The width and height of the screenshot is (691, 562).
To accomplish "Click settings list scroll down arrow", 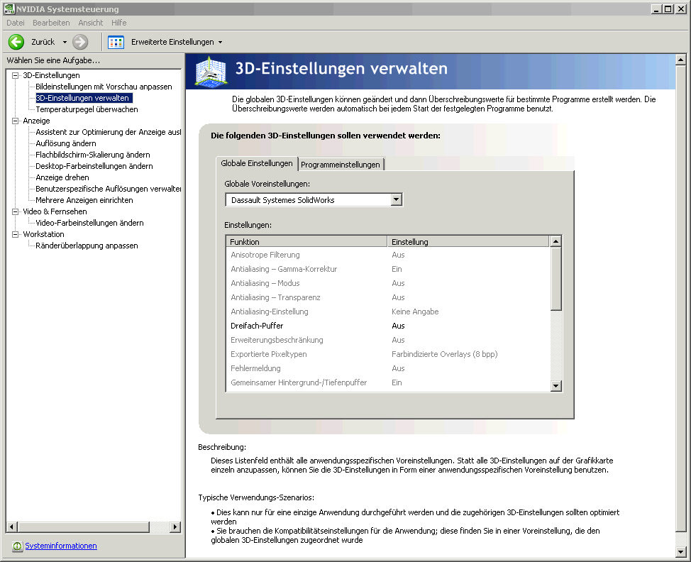I will point(555,386).
